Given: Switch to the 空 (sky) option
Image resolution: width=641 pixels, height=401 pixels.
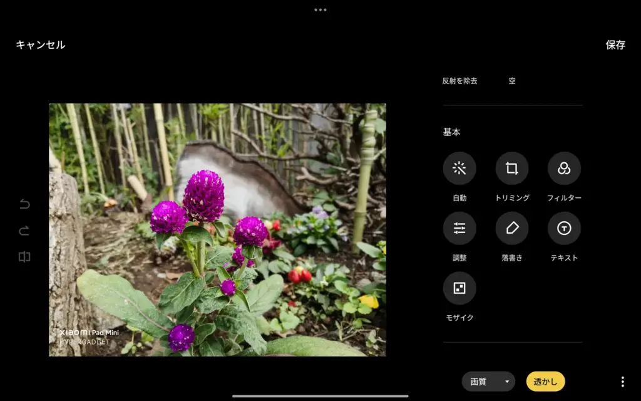Looking at the screenshot, I should tap(511, 80).
